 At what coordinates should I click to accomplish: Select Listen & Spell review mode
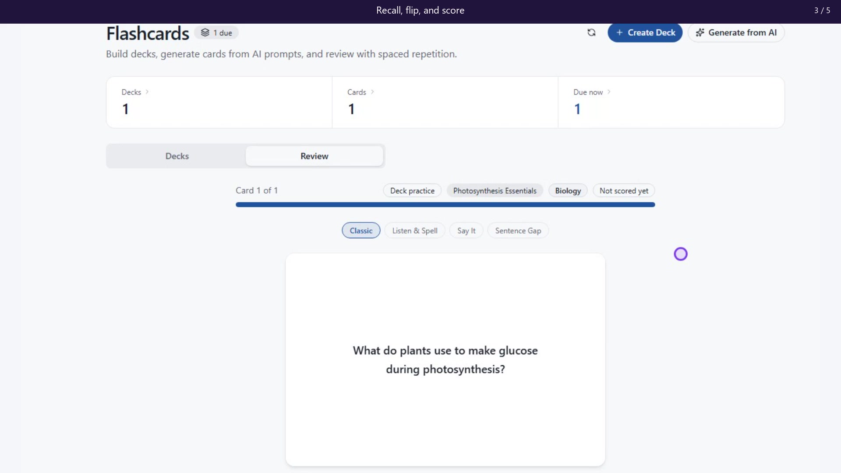point(415,230)
